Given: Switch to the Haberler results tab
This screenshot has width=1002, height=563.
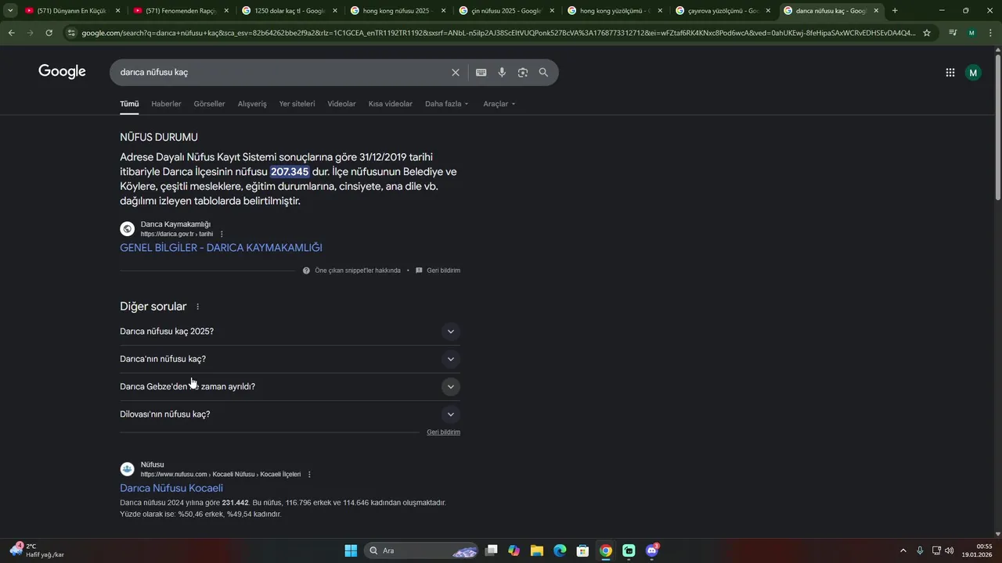Looking at the screenshot, I should (166, 104).
